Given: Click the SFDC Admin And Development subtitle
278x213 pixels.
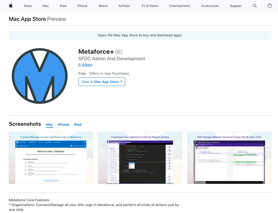Looking at the screenshot, I should click(x=112, y=59).
